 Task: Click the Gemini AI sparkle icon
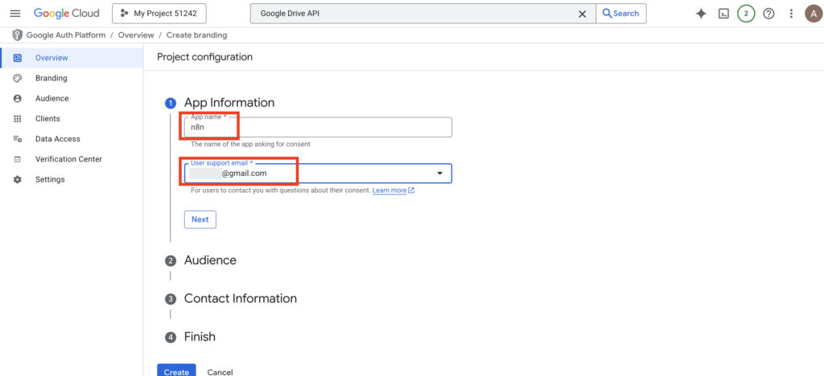[x=701, y=14]
